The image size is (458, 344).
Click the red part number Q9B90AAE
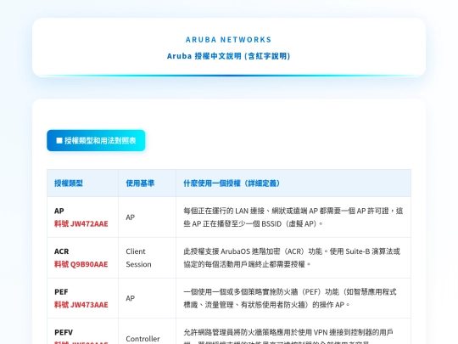(81, 264)
